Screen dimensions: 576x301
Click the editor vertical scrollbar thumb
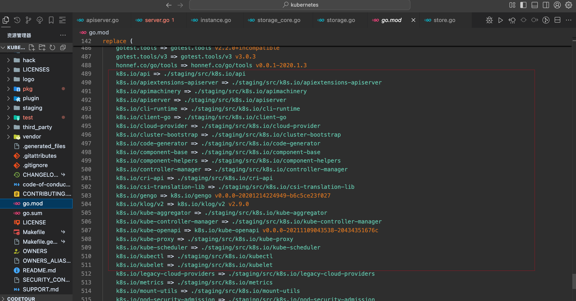pyautogui.click(x=574, y=281)
